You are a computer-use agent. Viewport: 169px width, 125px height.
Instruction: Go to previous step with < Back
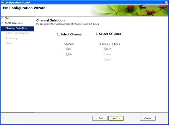tap(100, 118)
